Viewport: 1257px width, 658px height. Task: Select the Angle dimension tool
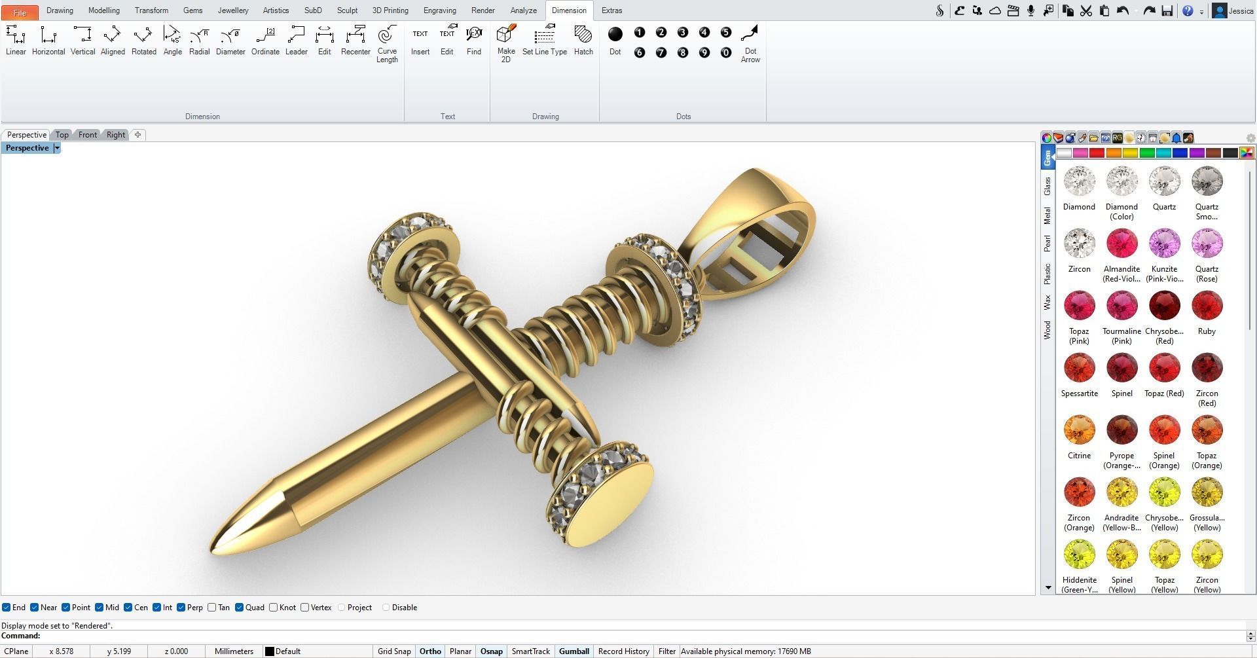[172, 41]
